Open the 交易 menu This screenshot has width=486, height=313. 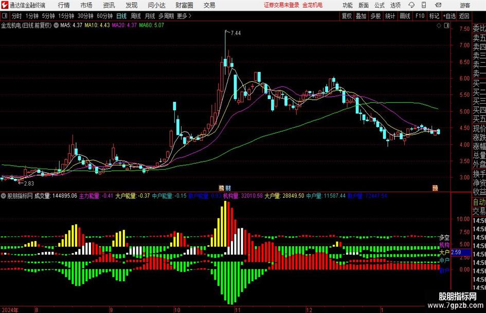[209, 5]
